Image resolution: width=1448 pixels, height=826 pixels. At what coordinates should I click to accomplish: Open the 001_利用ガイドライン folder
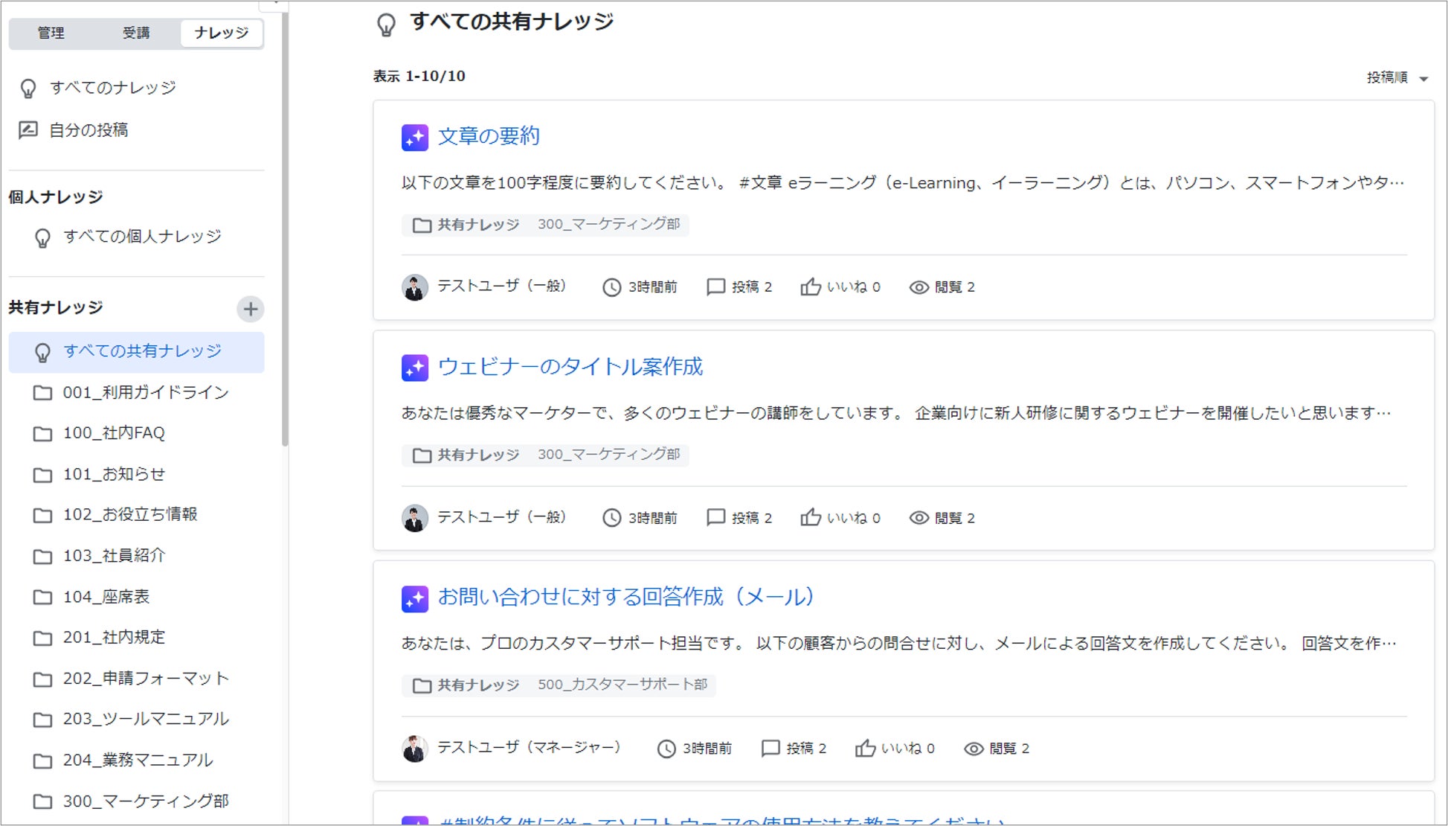tap(145, 392)
